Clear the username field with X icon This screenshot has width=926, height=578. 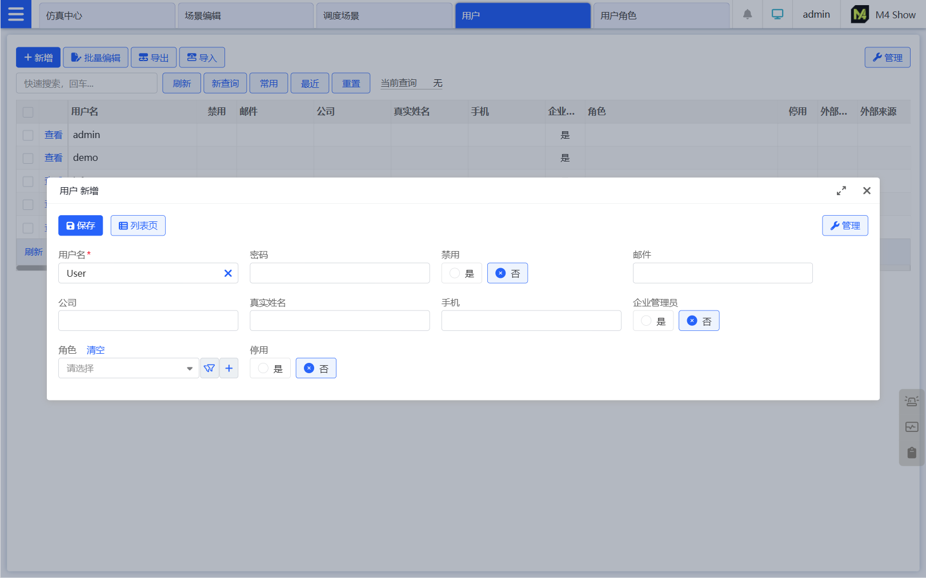pyautogui.click(x=228, y=273)
